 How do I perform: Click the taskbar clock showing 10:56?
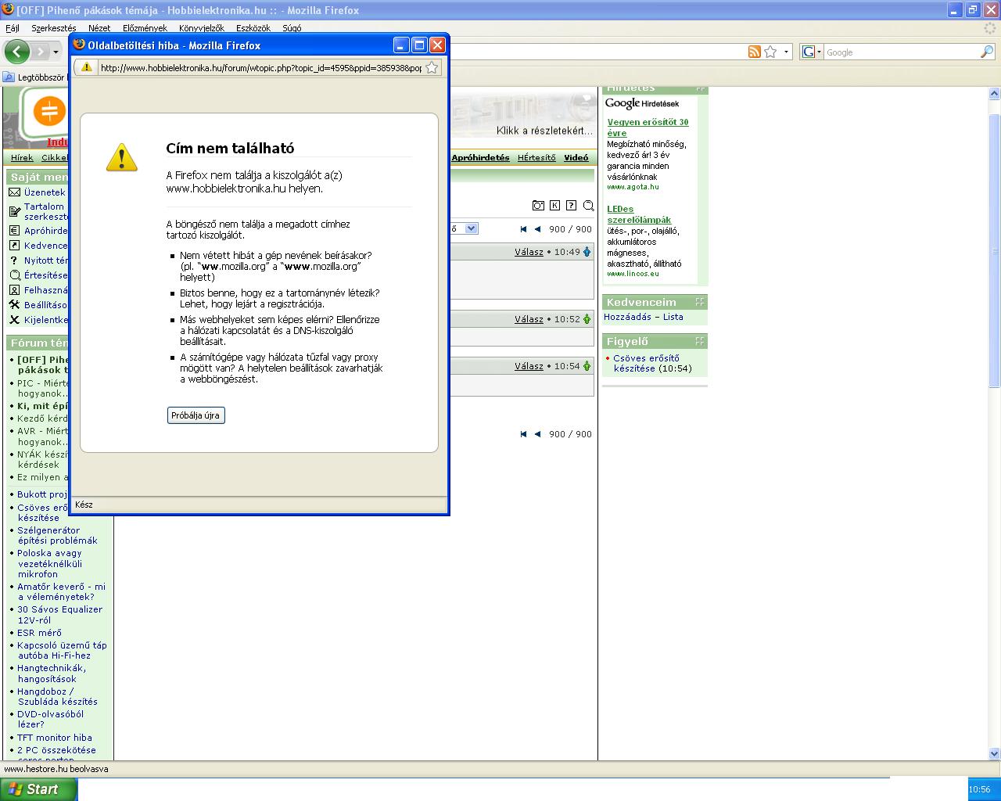coord(980,790)
